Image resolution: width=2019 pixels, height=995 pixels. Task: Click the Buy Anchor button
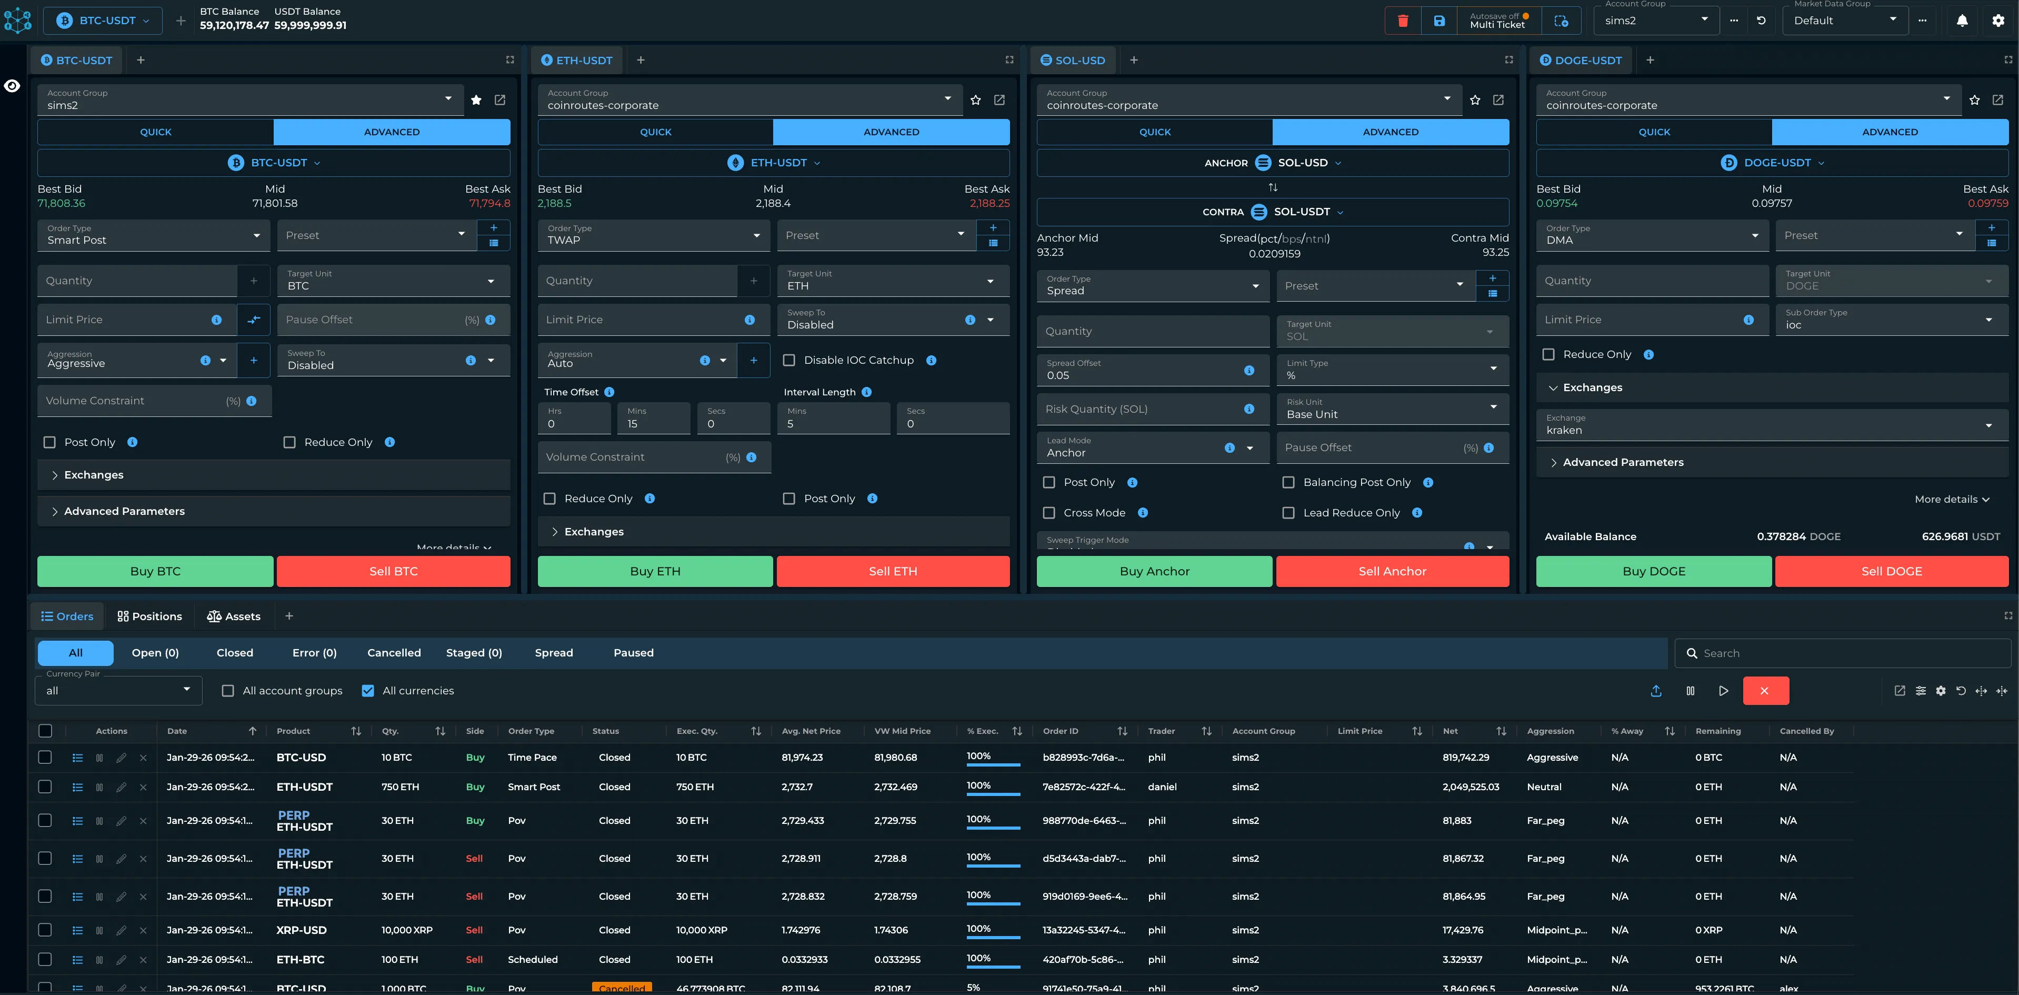point(1154,572)
